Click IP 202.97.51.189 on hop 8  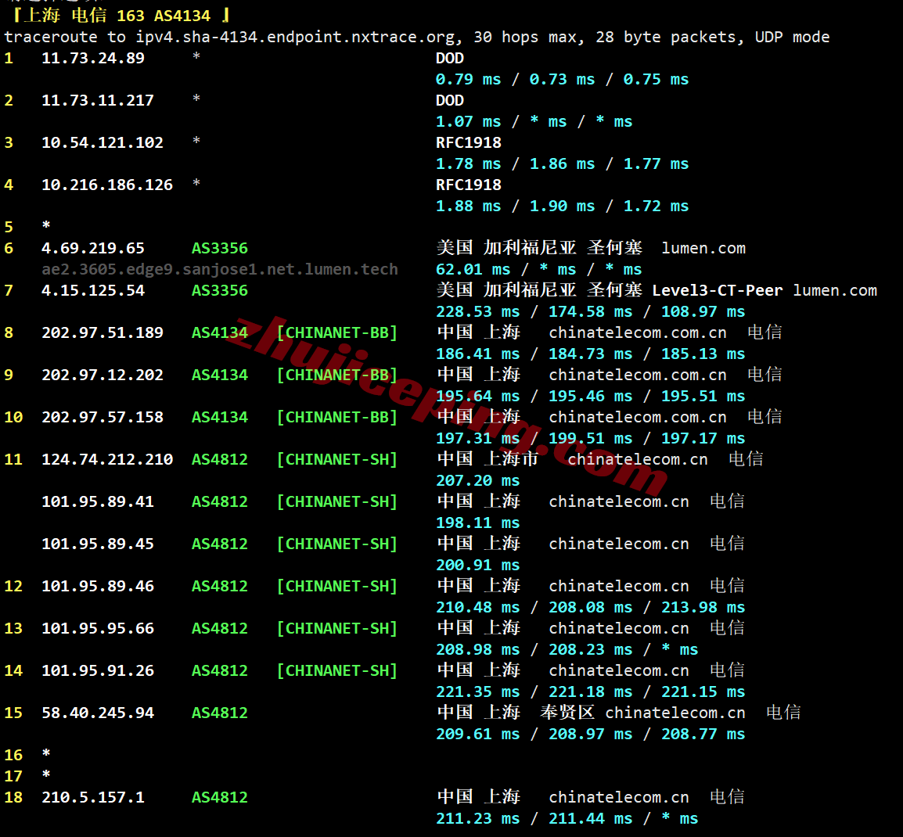point(102,332)
